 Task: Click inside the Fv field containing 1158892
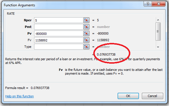(x=59, y=40)
